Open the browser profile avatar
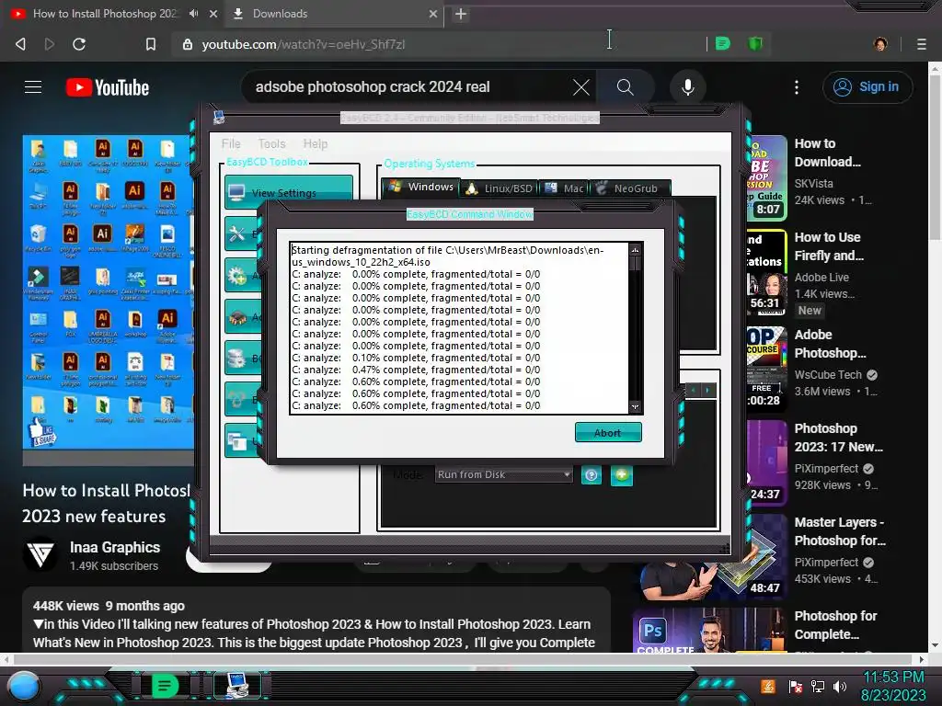 [880, 44]
